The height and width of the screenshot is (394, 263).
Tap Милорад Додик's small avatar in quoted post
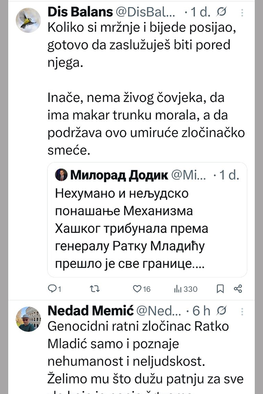61,176
